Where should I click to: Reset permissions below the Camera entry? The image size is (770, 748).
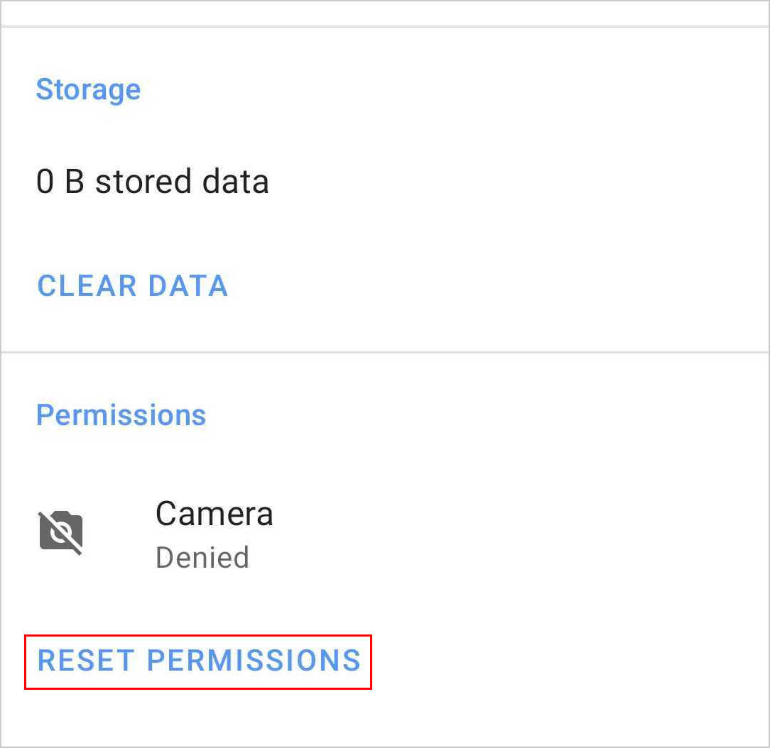tap(199, 661)
